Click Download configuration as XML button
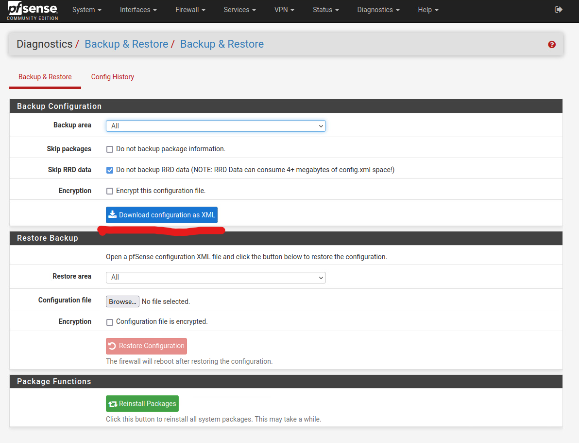The width and height of the screenshot is (579, 443). tap(162, 215)
